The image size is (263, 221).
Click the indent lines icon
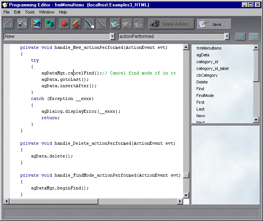[254, 36]
